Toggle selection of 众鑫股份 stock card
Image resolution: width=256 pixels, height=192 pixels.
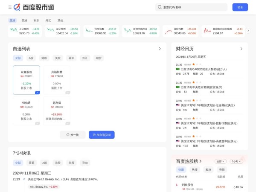click(x=38, y=92)
